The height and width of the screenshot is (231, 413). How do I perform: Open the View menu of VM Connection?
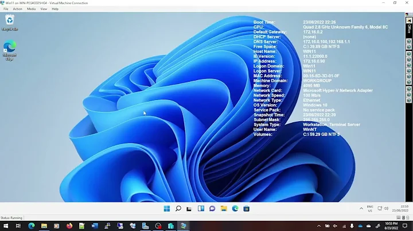(44, 9)
